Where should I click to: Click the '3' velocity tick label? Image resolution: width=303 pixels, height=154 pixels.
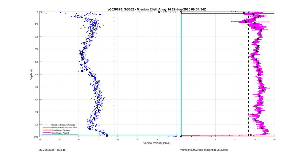[x=196, y=139]
